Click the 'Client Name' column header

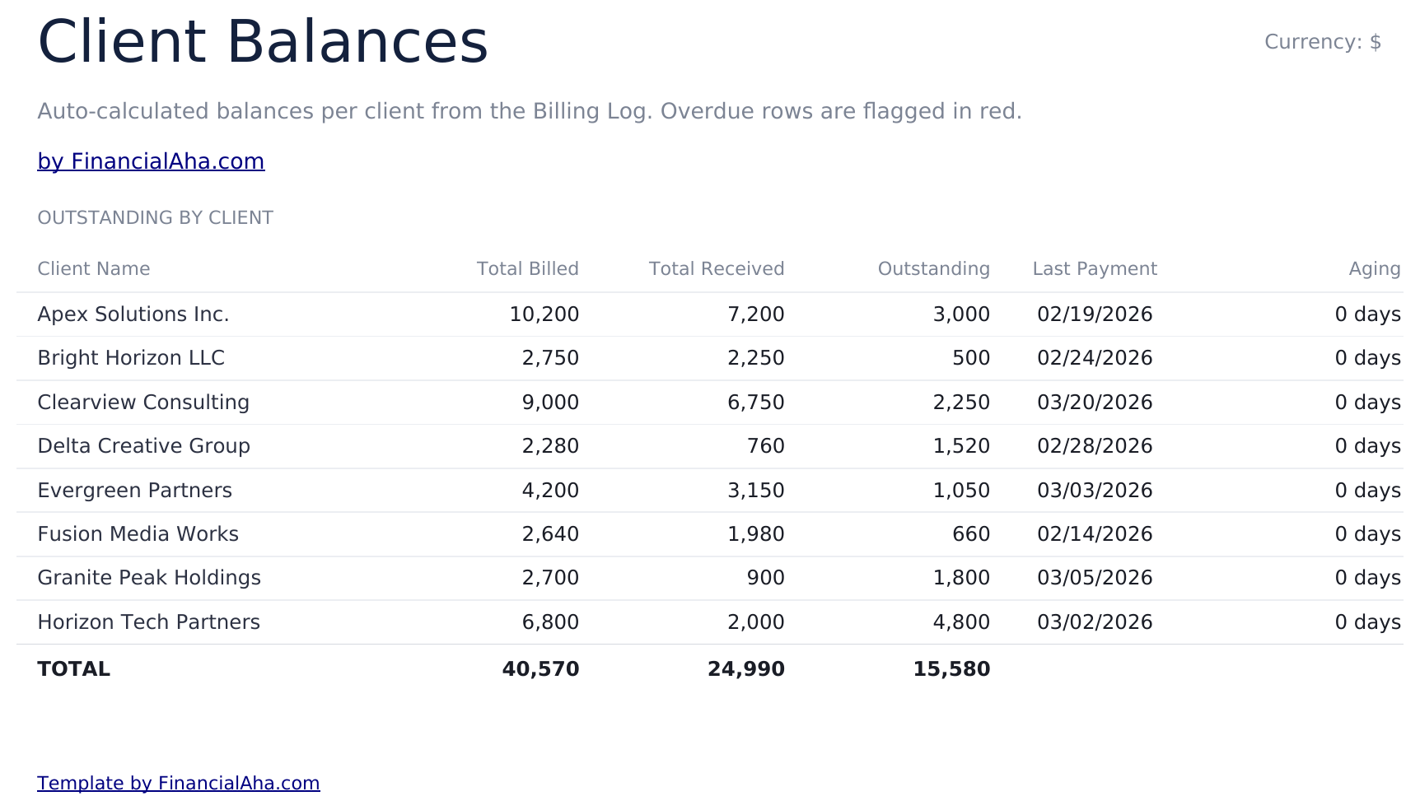pyautogui.click(x=94, y=269)
